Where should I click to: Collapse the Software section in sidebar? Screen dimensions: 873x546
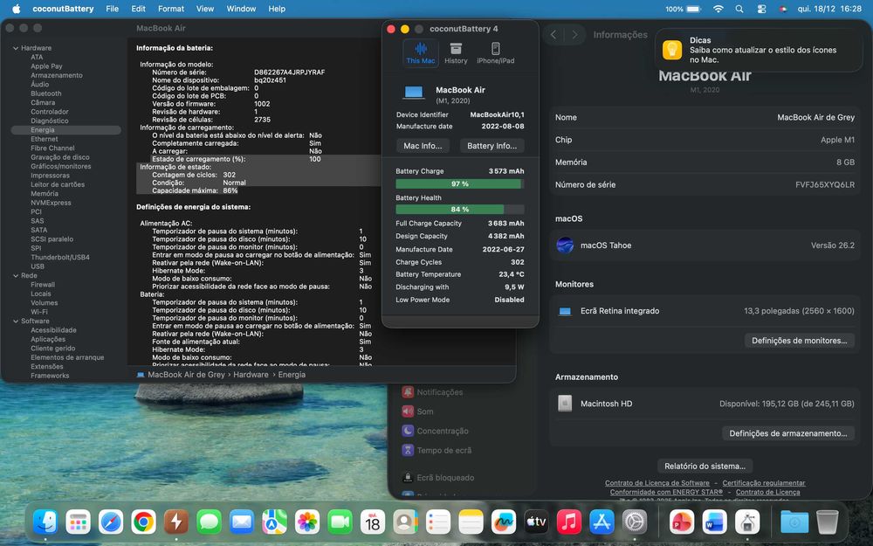[x=16, y=321]
